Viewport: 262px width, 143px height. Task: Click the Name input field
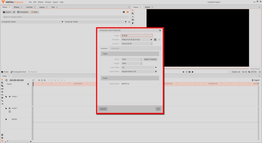(x=137, y=36)
